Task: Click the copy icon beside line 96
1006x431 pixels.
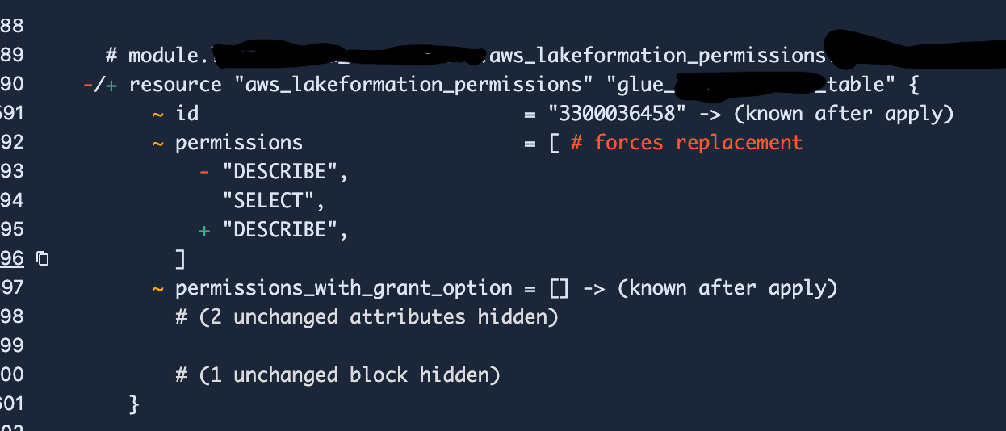Action: [x=43, y=259]
